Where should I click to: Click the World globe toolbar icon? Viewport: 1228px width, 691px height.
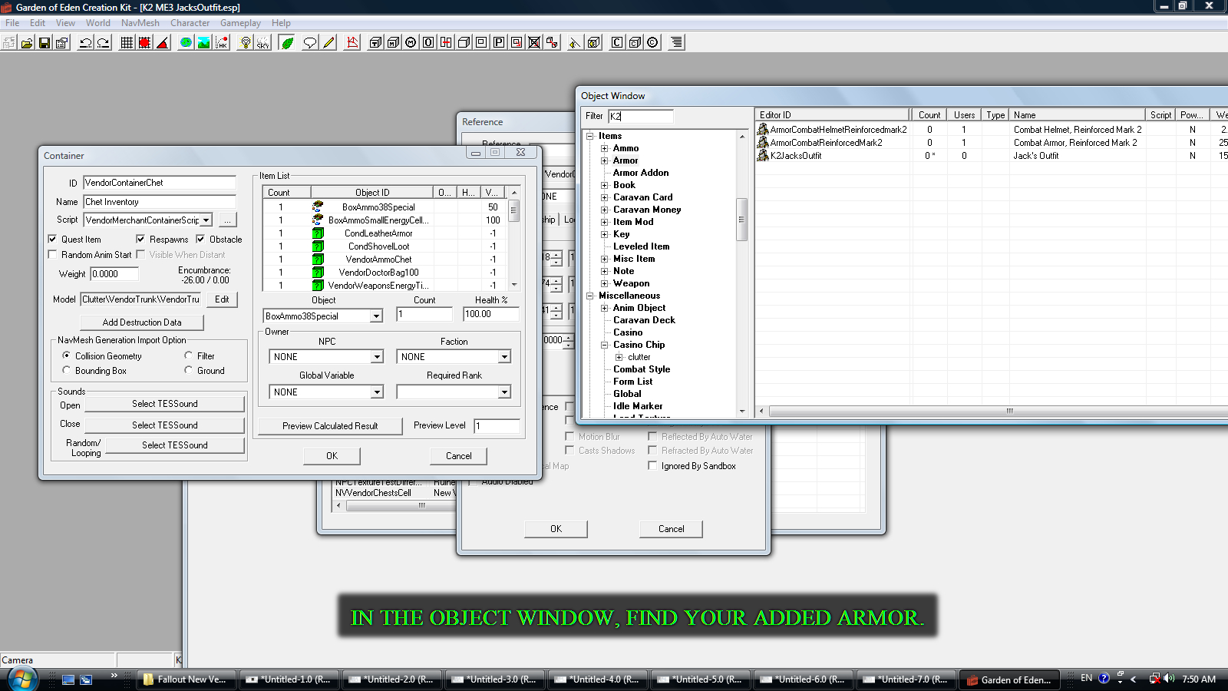pyautogui.click(x=186, y=43)
